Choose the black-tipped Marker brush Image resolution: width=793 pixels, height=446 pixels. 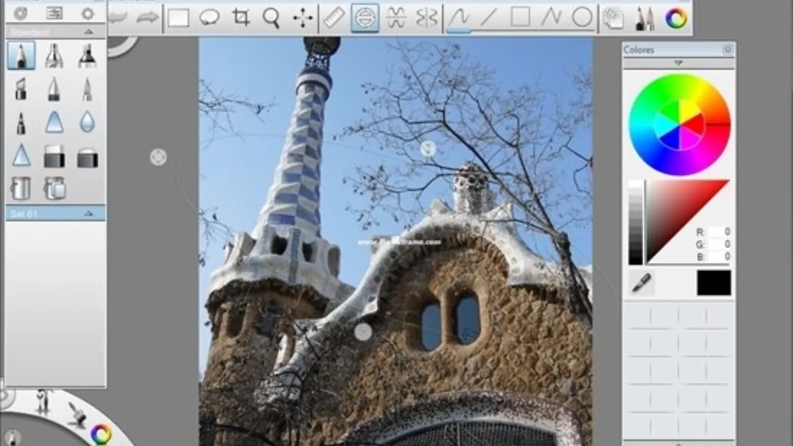pyautogui.click(x=87, y=56)
